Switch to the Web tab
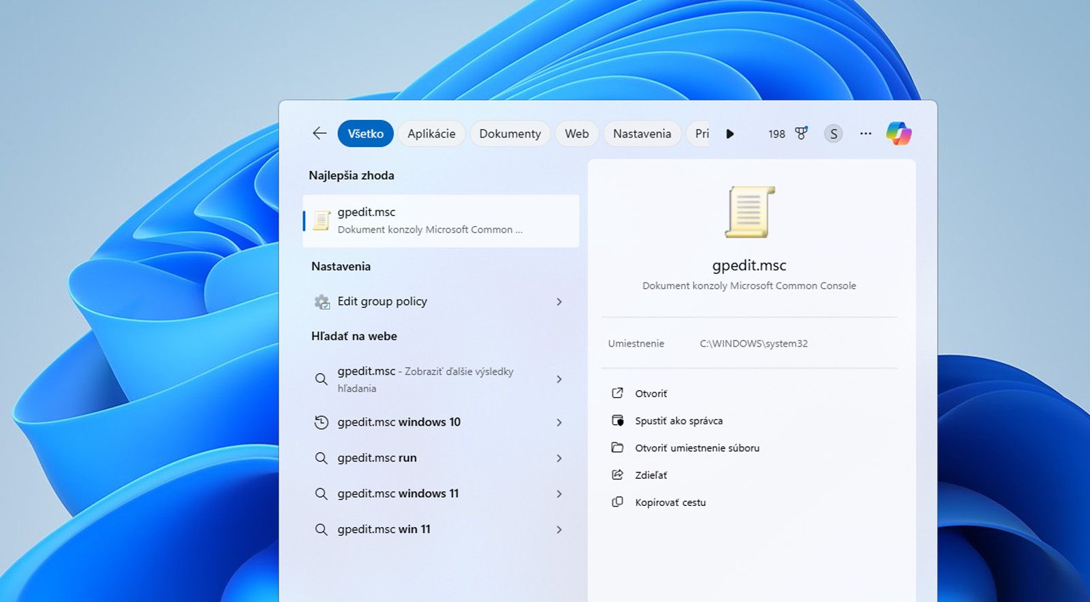The width and height of the screenshot is (1090, 602). (576, 133)
